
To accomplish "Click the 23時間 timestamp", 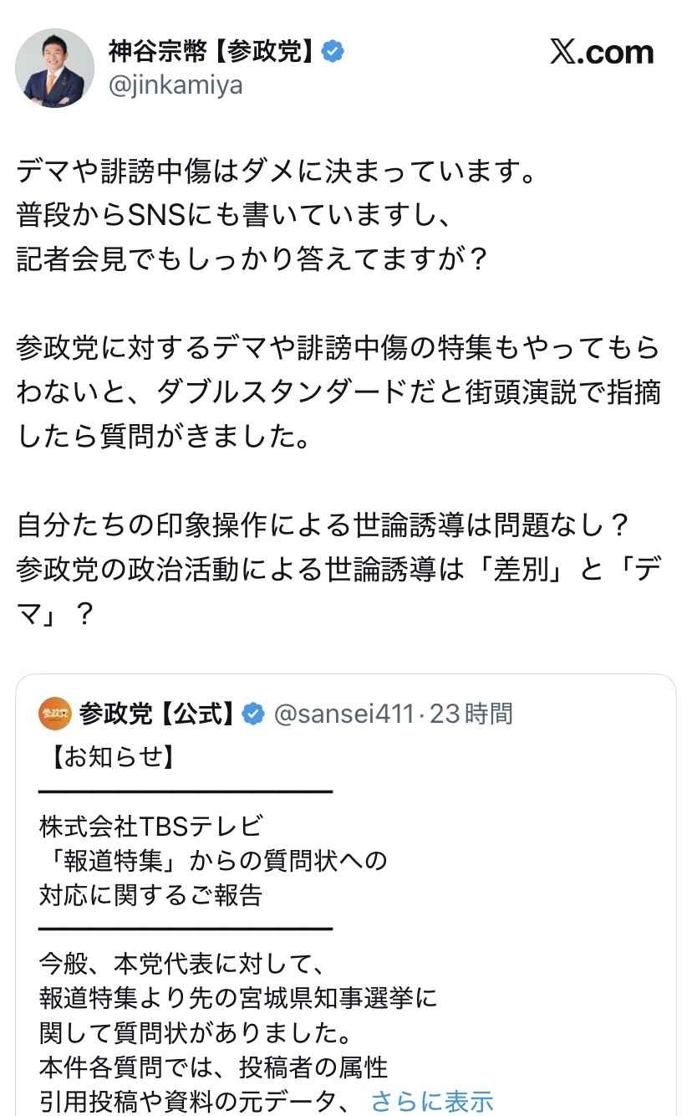I will pos(471,714).
